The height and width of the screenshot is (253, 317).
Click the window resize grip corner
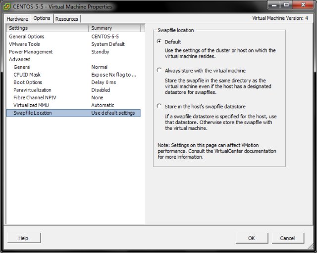(311, 247)
